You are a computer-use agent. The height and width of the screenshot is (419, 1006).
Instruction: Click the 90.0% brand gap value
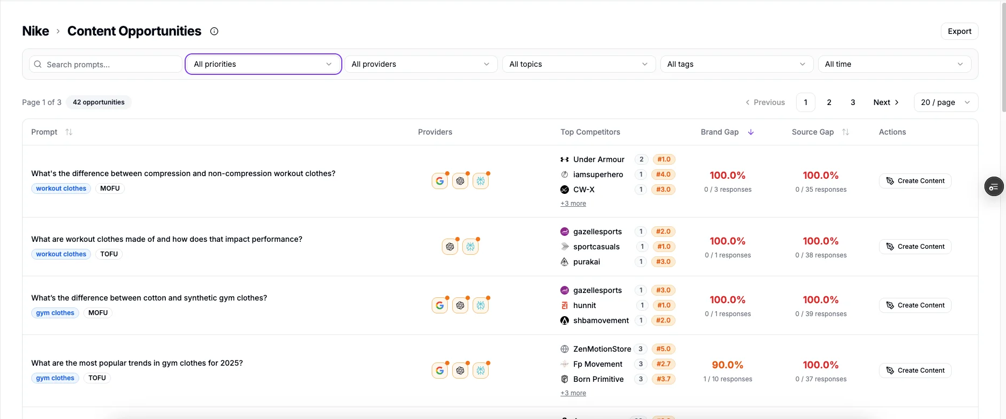tap(728, 365)
